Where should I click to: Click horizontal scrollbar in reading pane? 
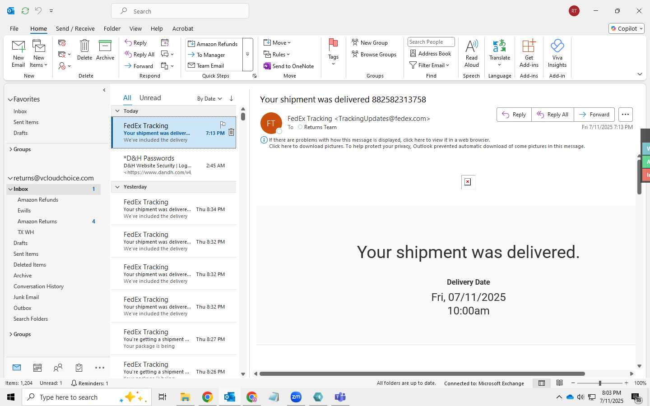pyautogui.click(x=422, y=374)
